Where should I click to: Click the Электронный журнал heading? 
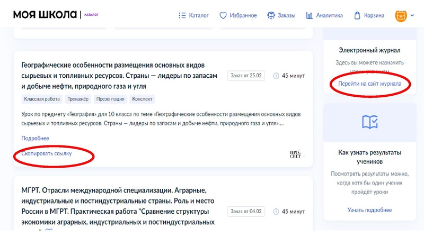[369, 50]
